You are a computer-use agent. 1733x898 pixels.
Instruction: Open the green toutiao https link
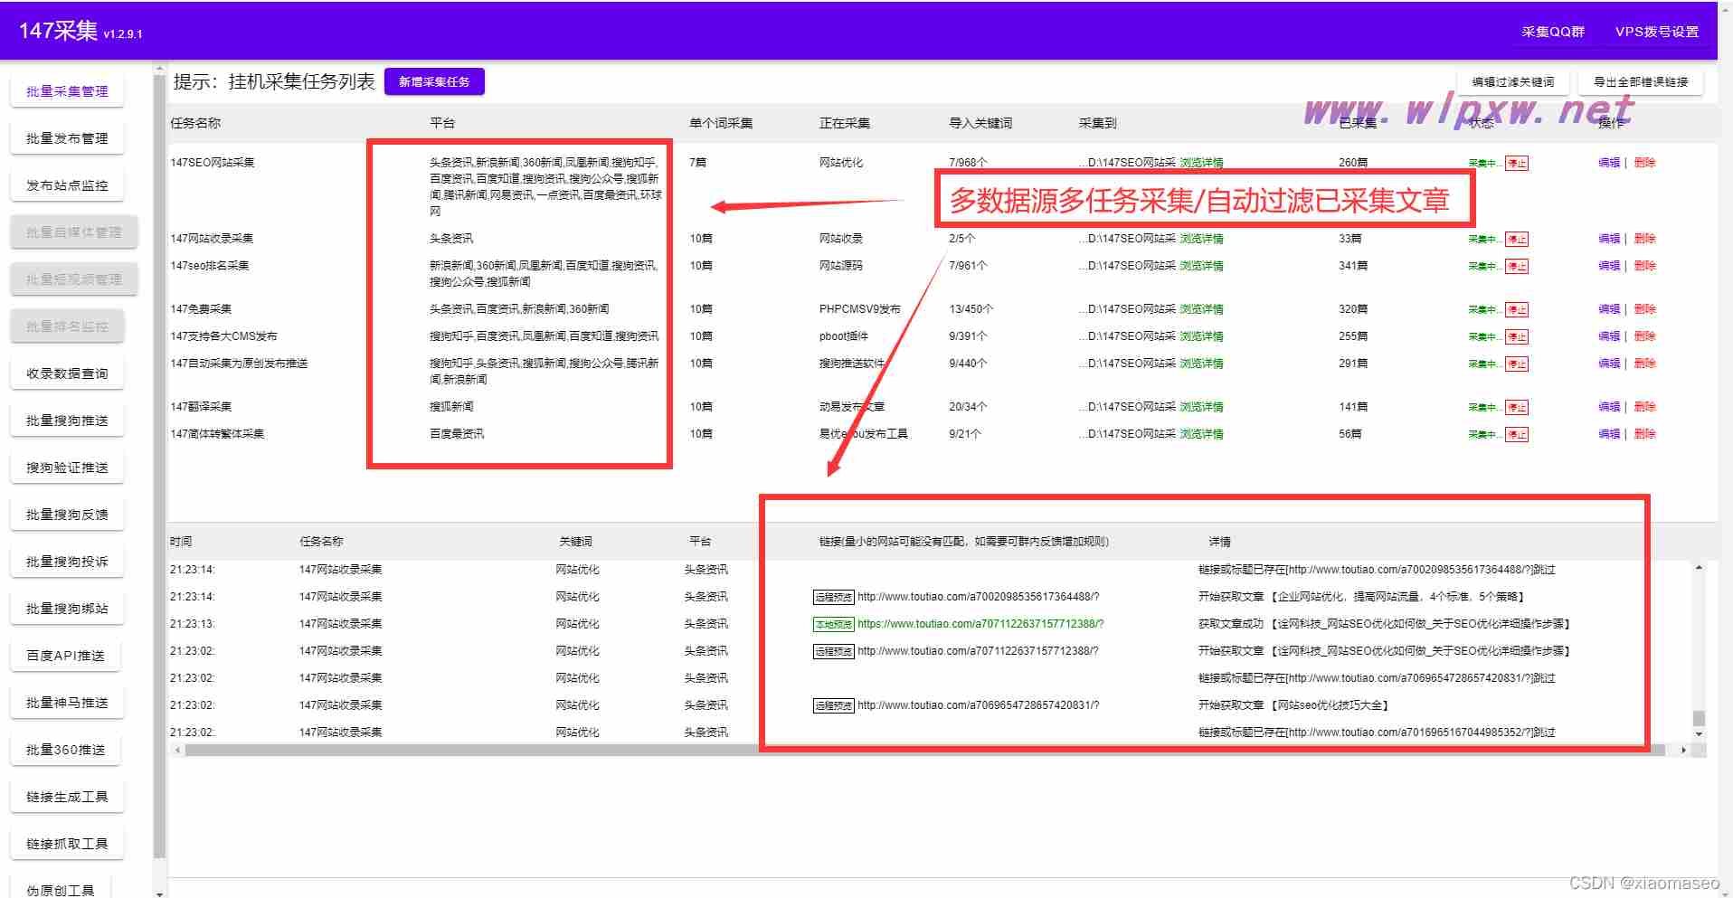[980, 624]
